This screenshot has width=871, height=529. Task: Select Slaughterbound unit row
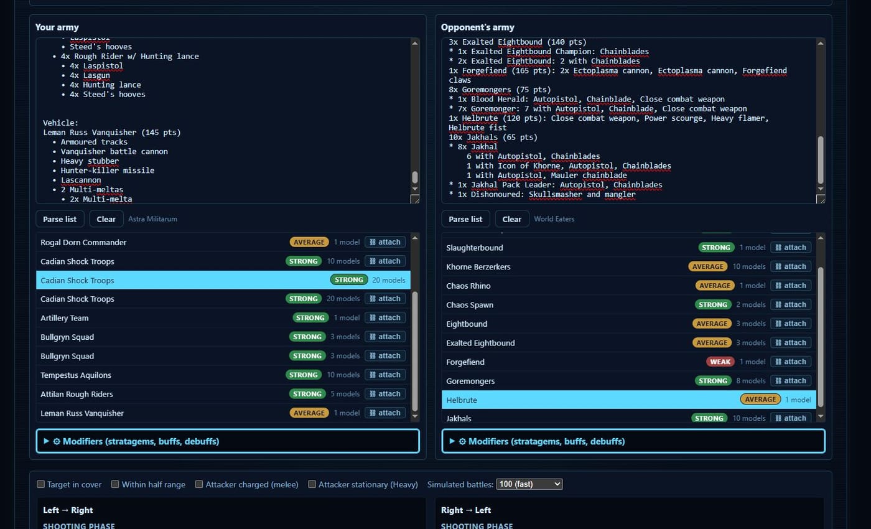pos(629,248)
